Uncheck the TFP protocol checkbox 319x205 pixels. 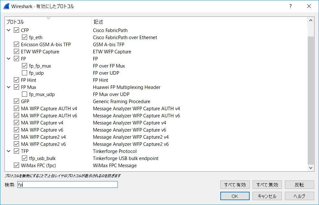tap(16, 151)
